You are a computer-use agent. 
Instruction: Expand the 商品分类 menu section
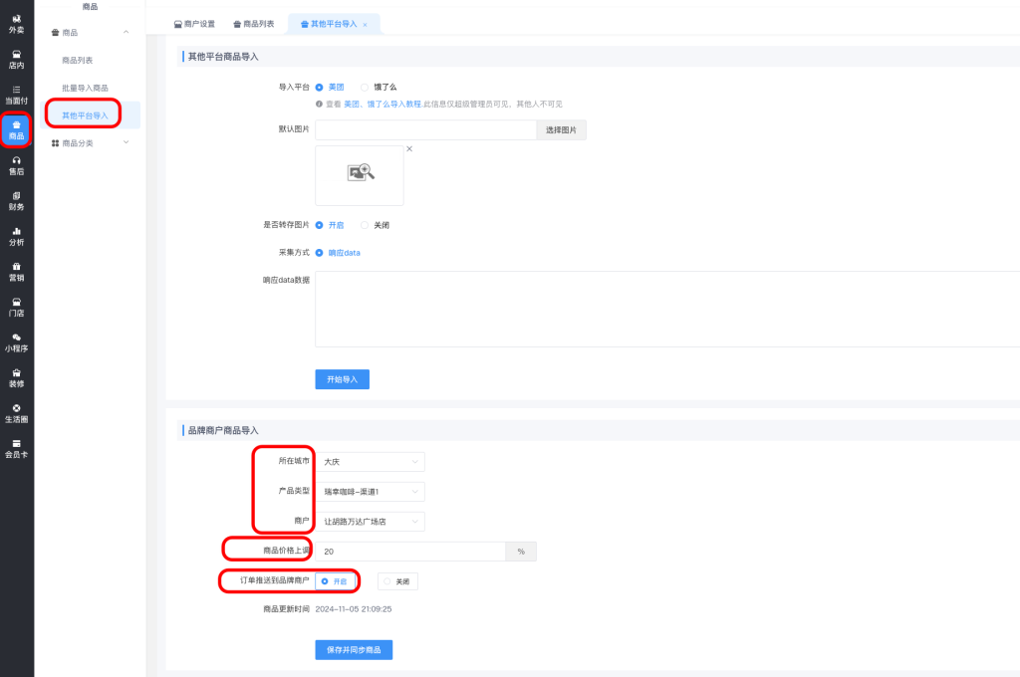pos(91,143)
